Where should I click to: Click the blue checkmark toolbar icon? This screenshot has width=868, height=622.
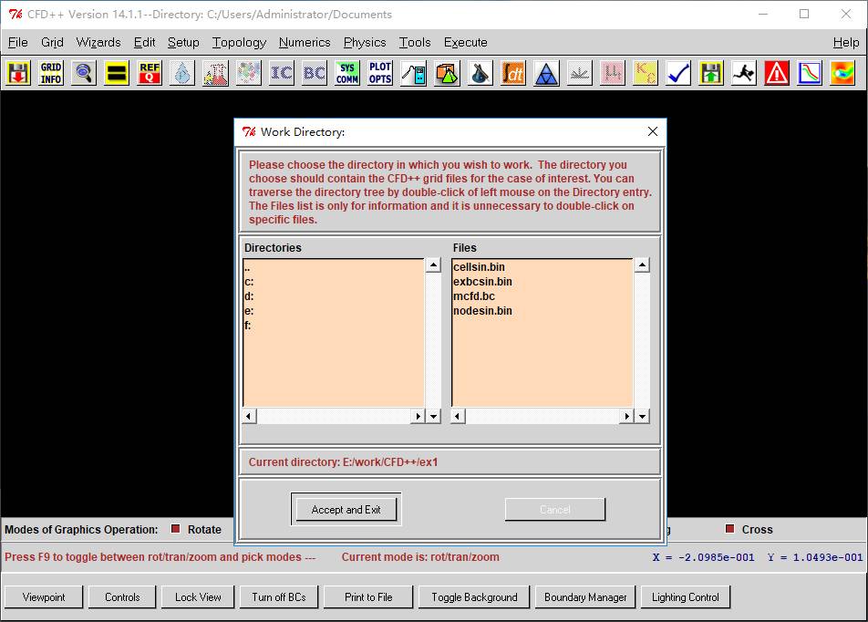pos(677,73)
